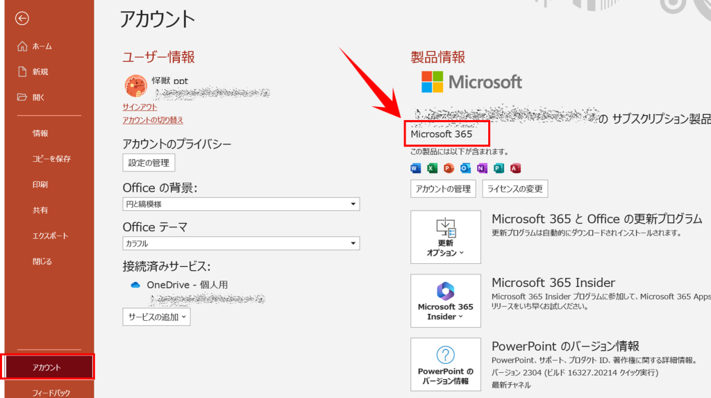Click the OneNote app icon
711x398 pixels.
[482, 168]
